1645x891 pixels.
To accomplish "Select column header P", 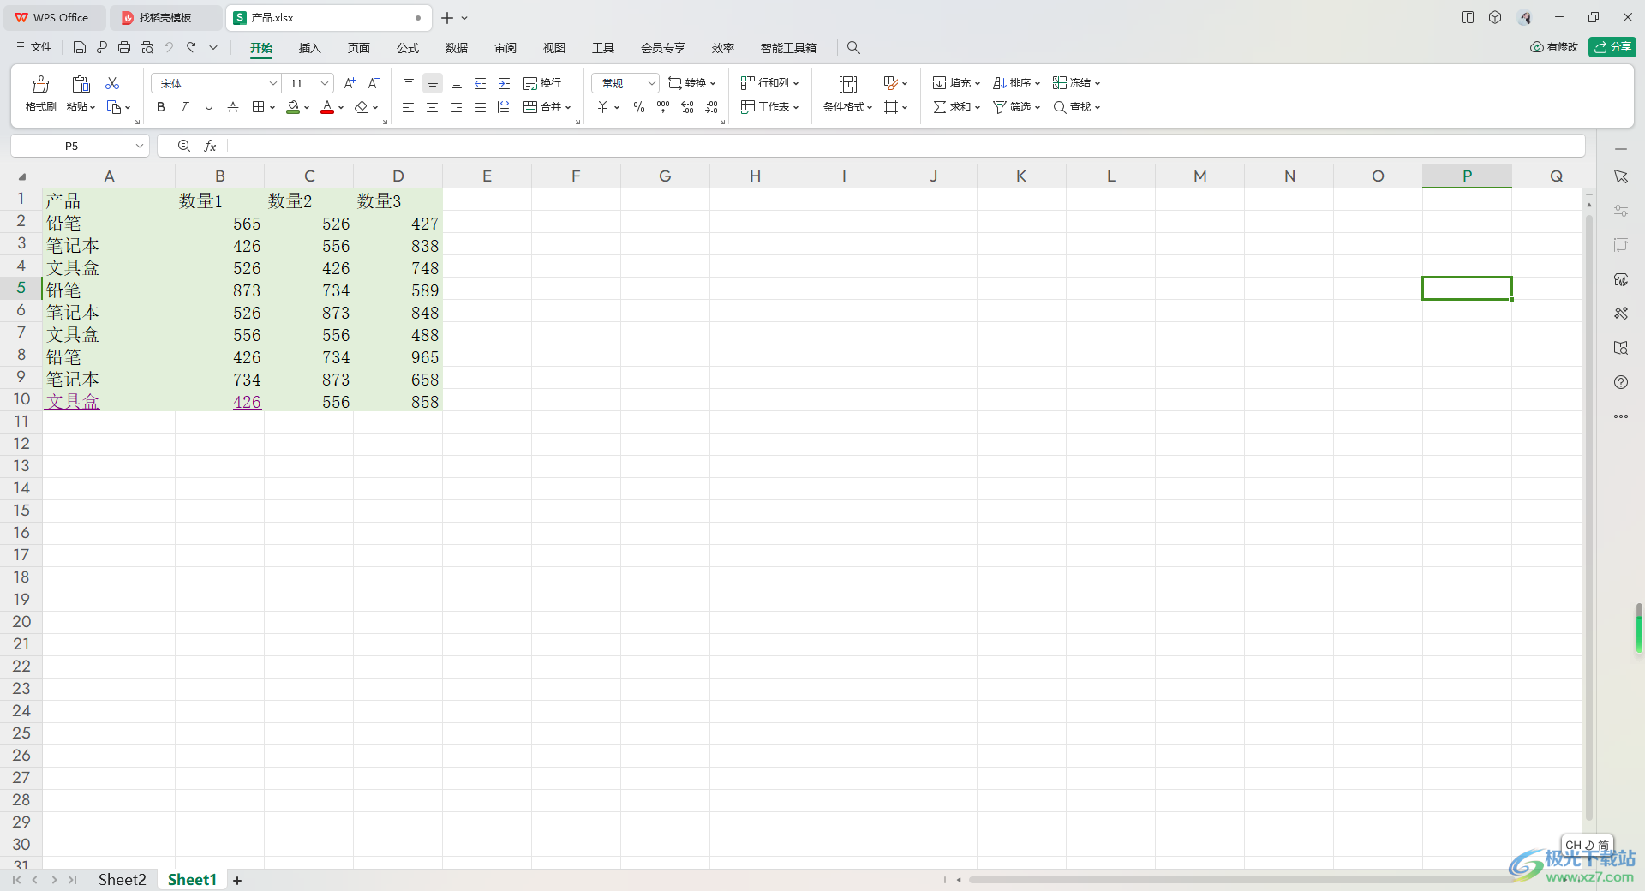I will 1467,176.
